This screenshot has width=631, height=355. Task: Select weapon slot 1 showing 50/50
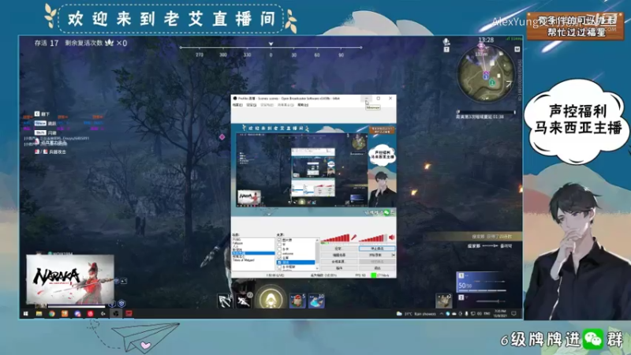(x=482, y=282)
